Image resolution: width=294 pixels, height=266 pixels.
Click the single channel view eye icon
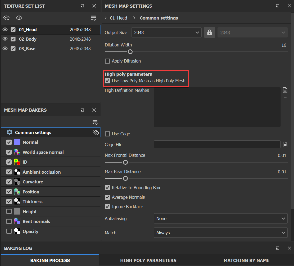(x=19, y=18)
